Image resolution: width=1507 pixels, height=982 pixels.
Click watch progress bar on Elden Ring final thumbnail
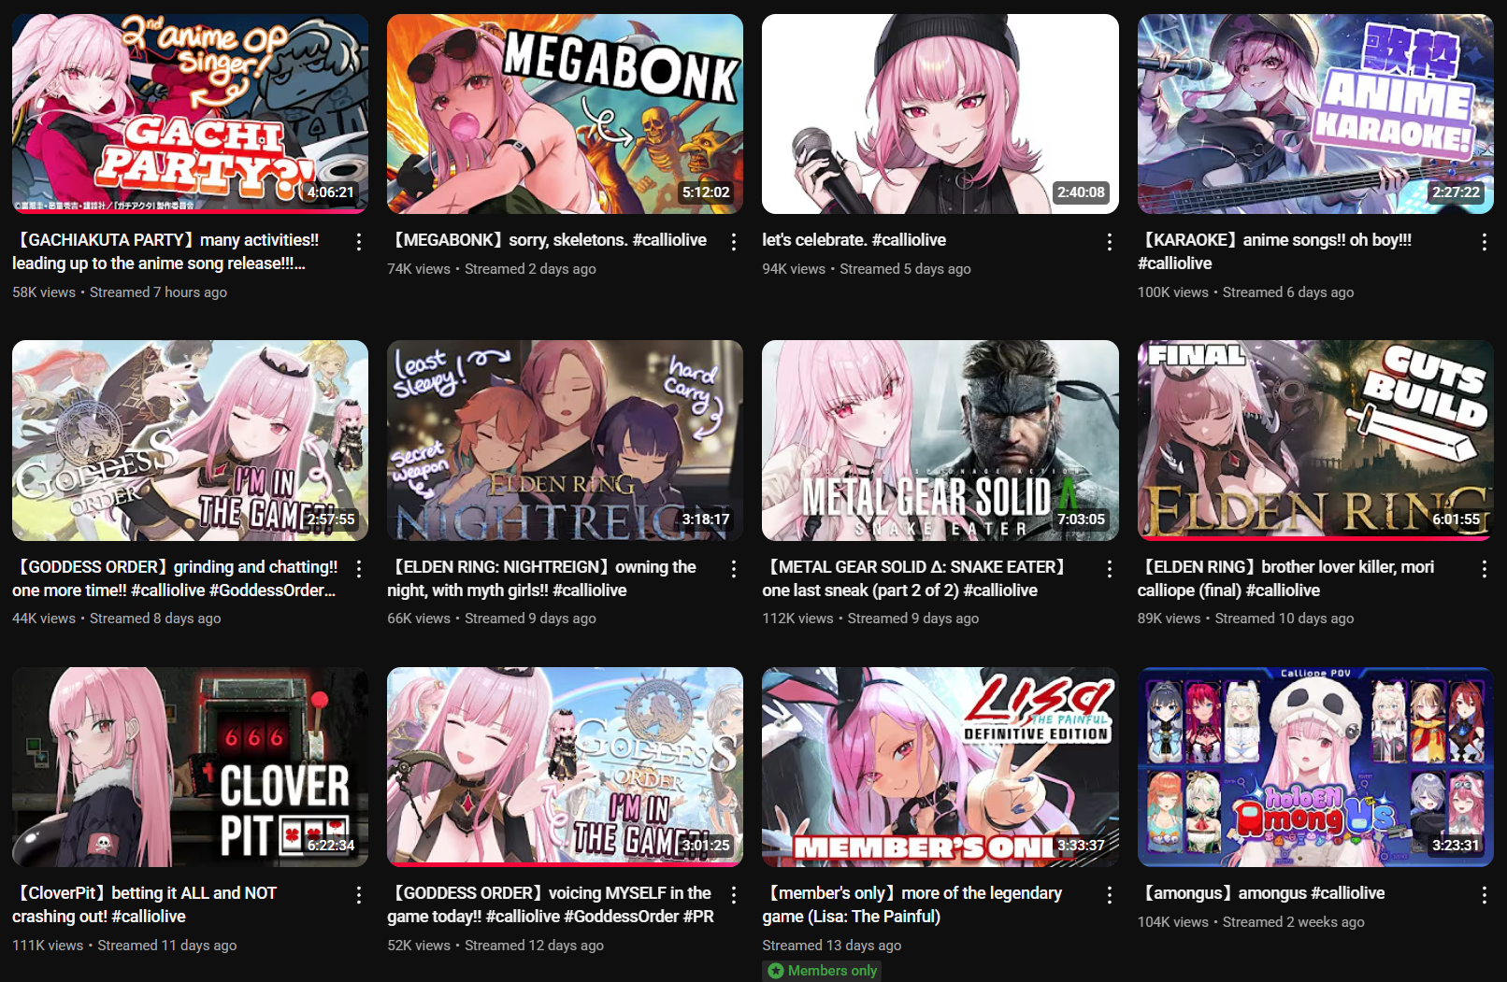1315,538
